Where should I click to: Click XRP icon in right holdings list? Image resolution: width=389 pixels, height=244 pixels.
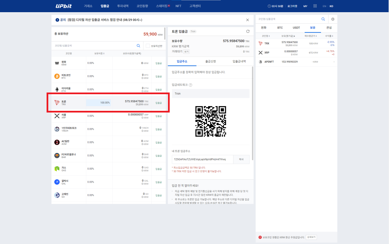click(x=260, y=53)
